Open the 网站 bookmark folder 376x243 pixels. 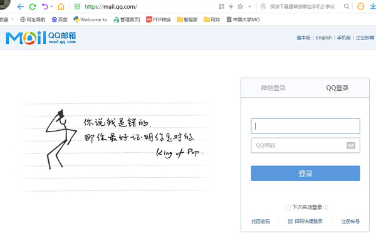tap(212, 19)
